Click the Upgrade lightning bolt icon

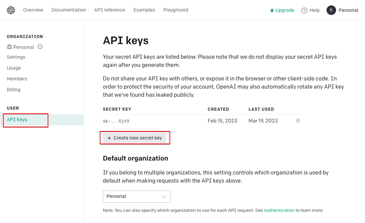[272, 11]
